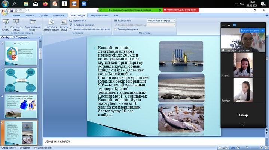Enable Presenter View (Режим докладчика) checkbox
This screenshot has height=150, width=269.
tap(115, 29)
